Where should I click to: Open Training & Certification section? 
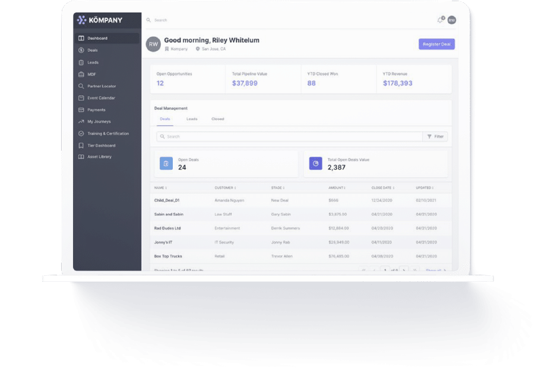107,133
